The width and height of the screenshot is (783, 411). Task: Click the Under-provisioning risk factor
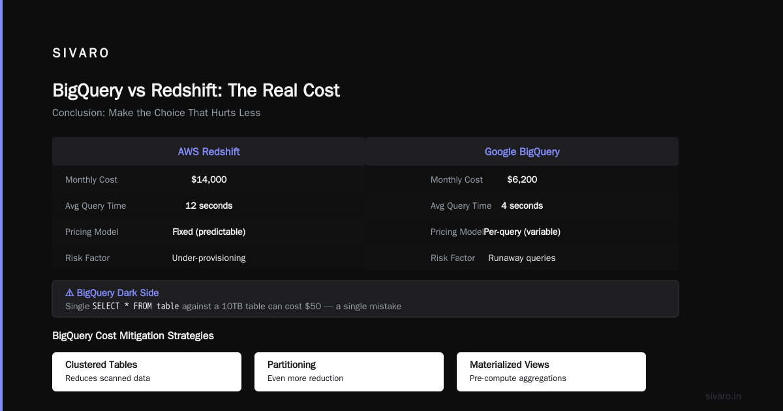tap(209, 258)
